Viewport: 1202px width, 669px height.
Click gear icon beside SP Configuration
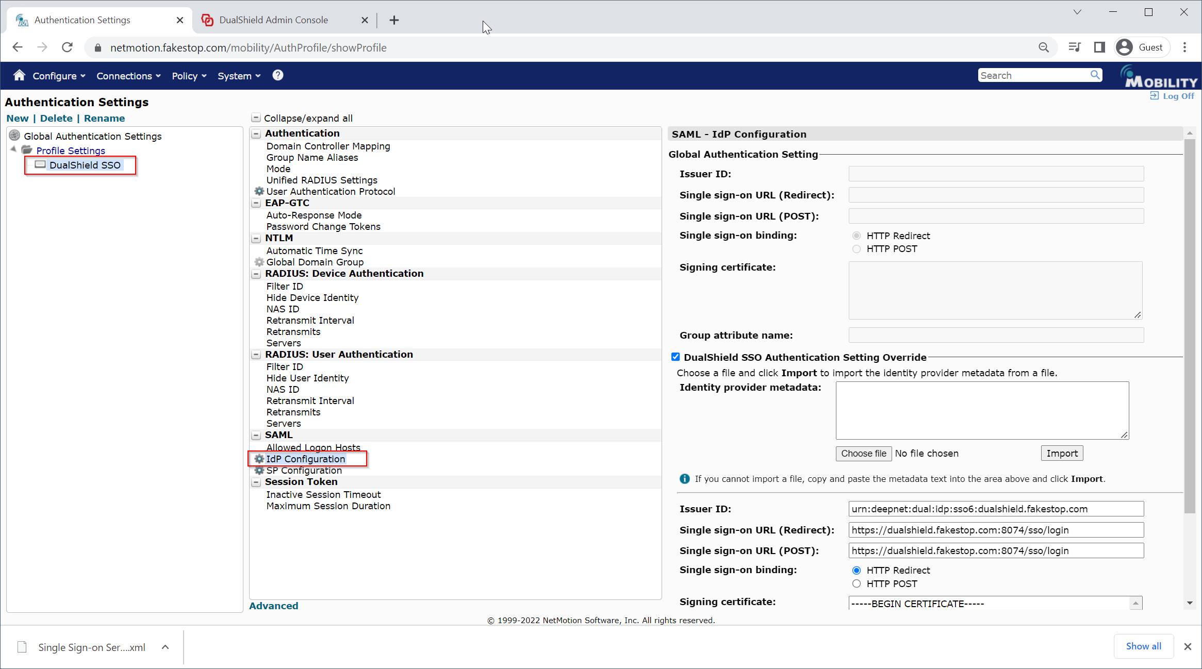(259, 471)
